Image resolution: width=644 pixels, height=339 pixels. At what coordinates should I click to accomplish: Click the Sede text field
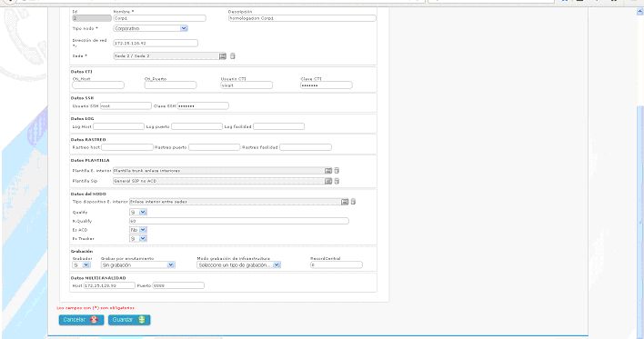tap(166, 55)
